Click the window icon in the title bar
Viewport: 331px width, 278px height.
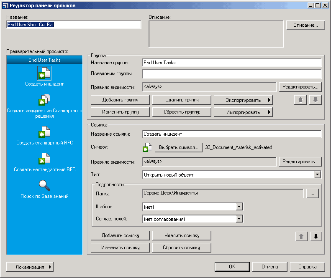pyautogui.click(x=5, y=5)
